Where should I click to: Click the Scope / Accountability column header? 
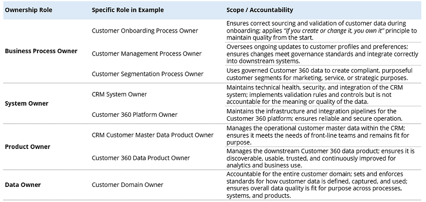pos(259,10)
